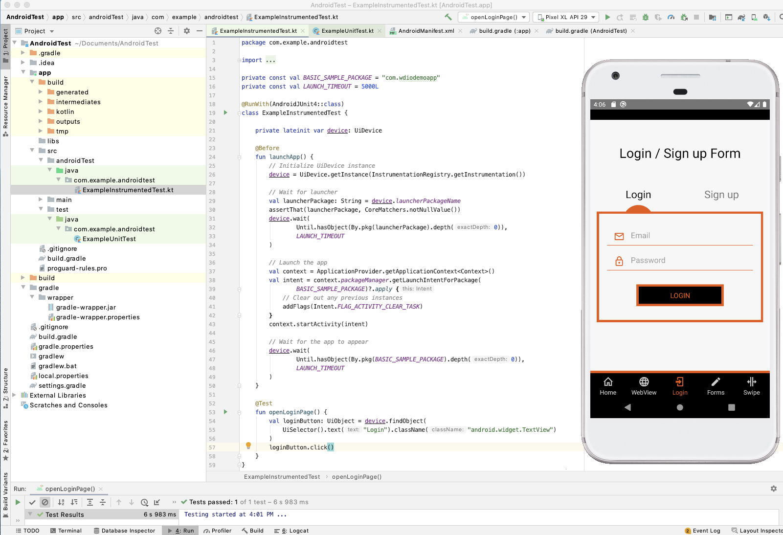Open the Logcat tool window tab

point(291,531)
